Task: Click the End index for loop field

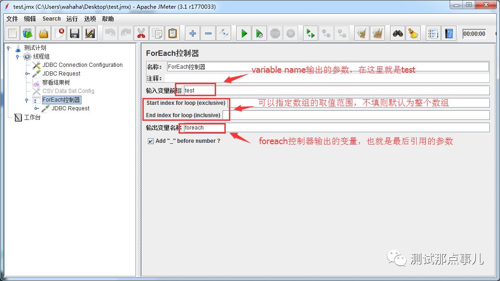Action: [356, 115]
